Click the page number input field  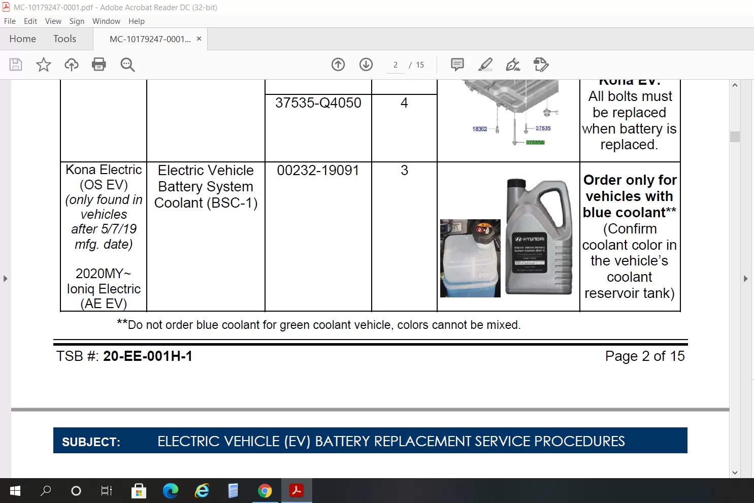pos(395,65)
